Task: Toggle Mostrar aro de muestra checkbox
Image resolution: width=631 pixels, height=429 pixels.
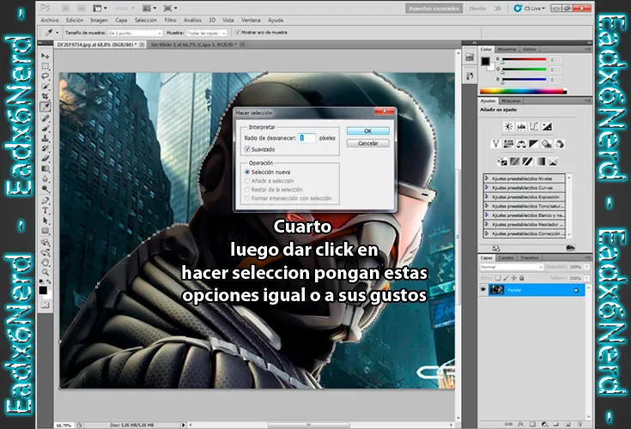Action: click(x=238, y=32)
